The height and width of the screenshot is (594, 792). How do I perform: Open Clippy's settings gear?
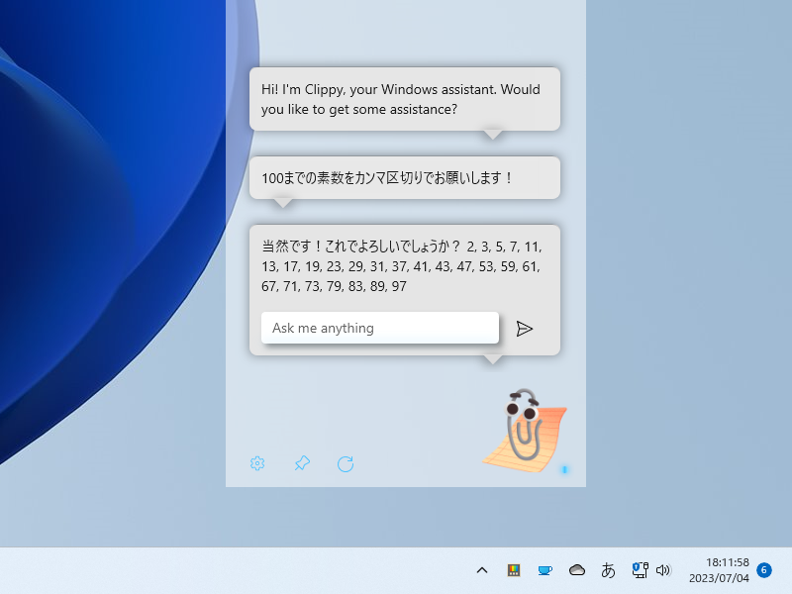[x=257, y=463]
